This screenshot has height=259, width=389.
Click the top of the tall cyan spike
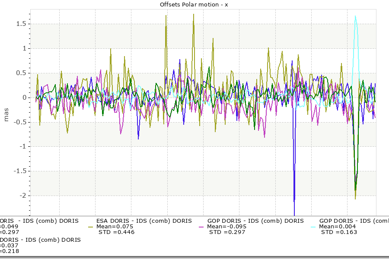(355, 16)
